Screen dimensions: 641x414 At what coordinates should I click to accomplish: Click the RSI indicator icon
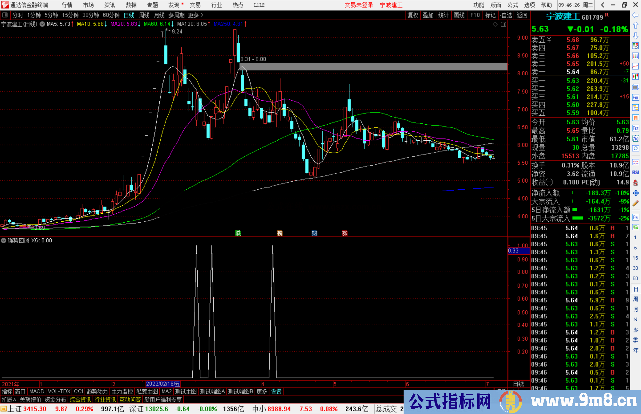[635, 172]
